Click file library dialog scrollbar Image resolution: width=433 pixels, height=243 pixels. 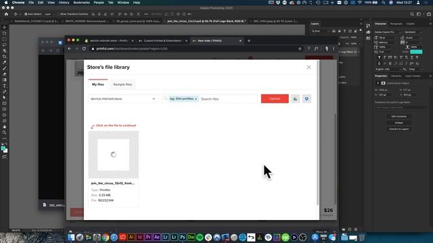pos(317,132)
